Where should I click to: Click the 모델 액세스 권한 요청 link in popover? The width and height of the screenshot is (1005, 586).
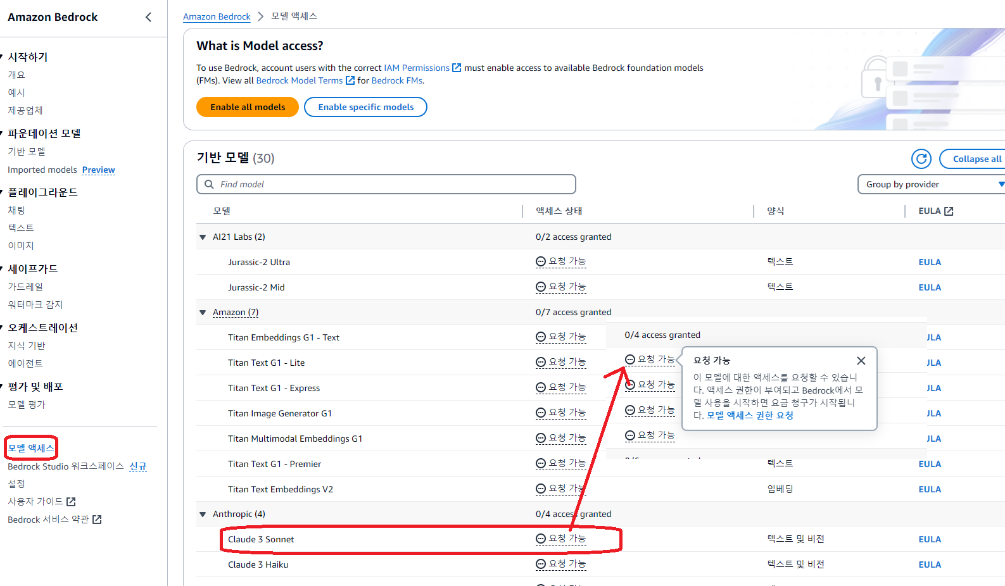[750, 416]
